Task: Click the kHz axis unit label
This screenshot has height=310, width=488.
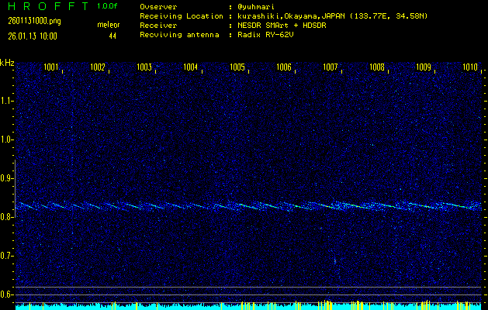Action: [7, 62]
